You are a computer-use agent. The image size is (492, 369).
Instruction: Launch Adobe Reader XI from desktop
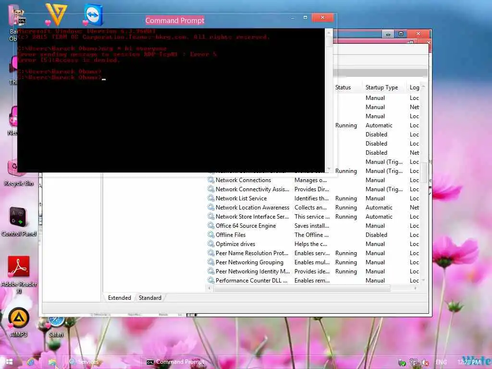(x=19, y=275)
